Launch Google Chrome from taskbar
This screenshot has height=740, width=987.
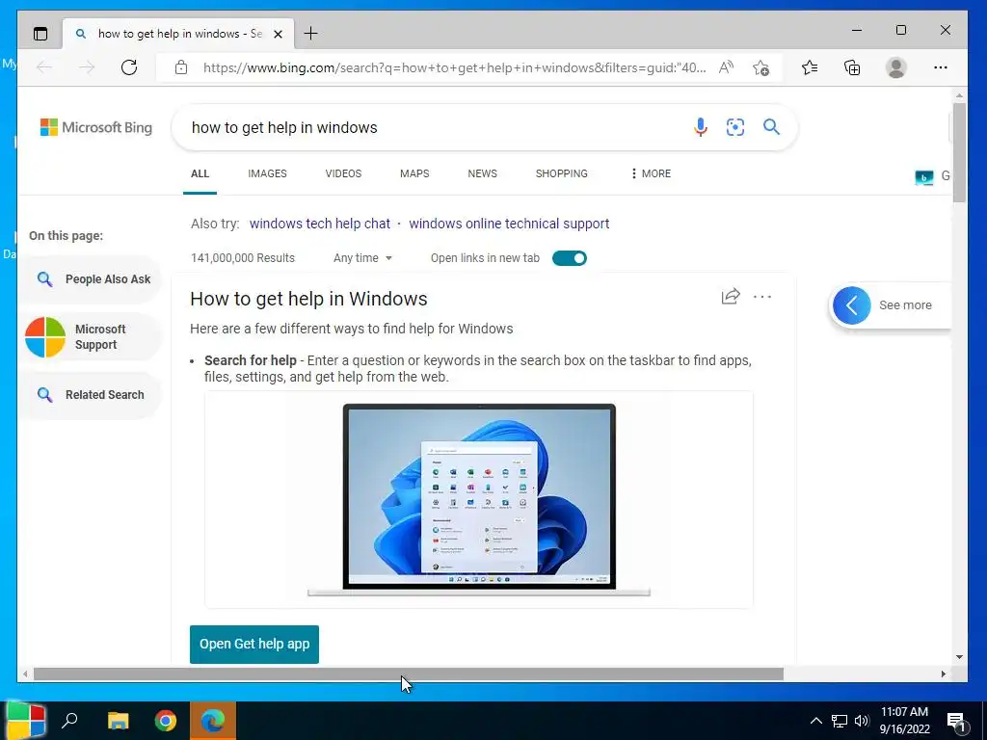(x=166, y=721)
